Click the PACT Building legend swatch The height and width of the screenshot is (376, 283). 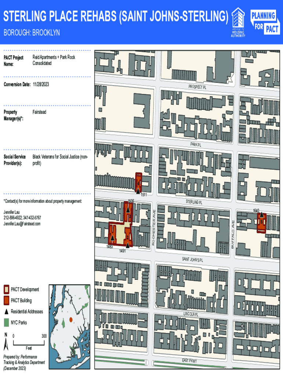pos(6,301)
